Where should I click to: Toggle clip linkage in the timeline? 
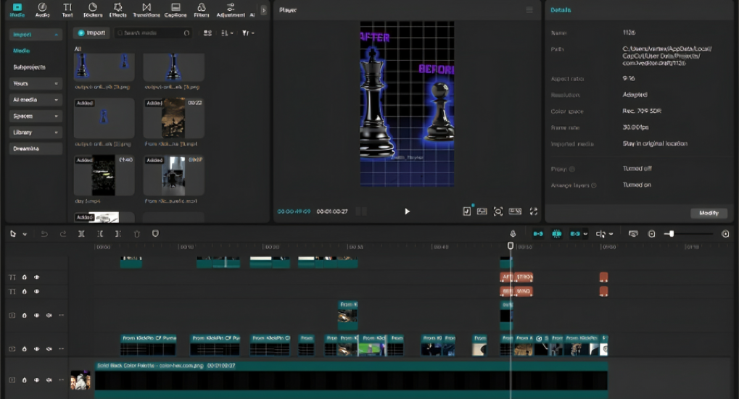click(574, 234)
